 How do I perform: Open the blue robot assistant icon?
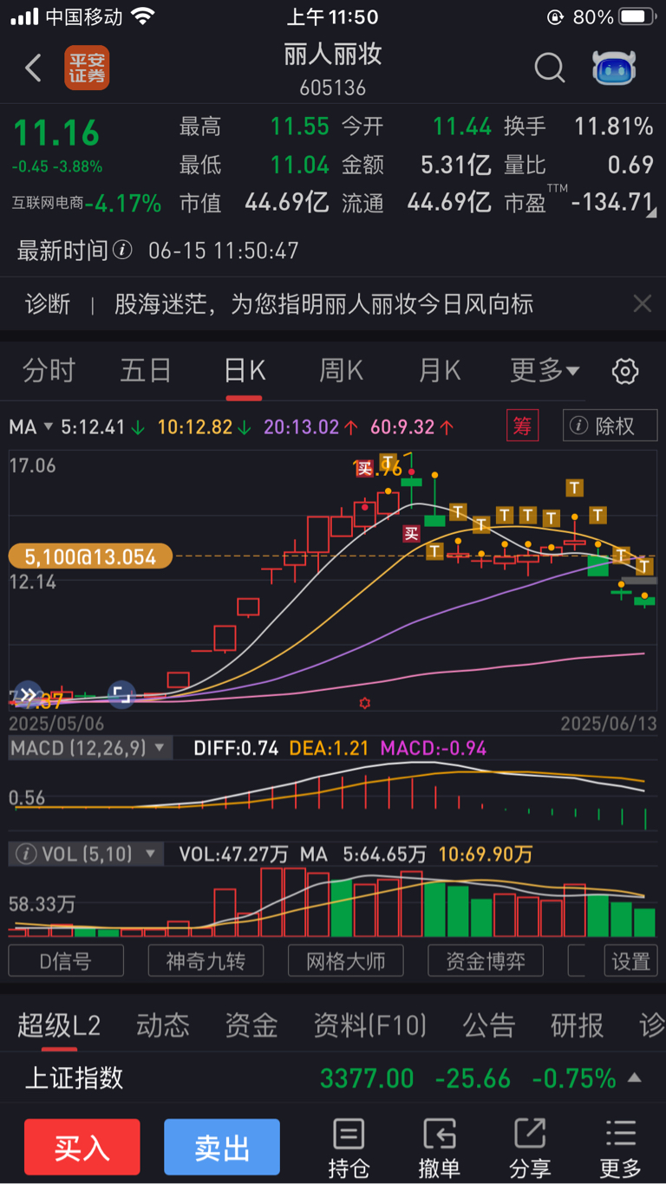coord(614,68)
